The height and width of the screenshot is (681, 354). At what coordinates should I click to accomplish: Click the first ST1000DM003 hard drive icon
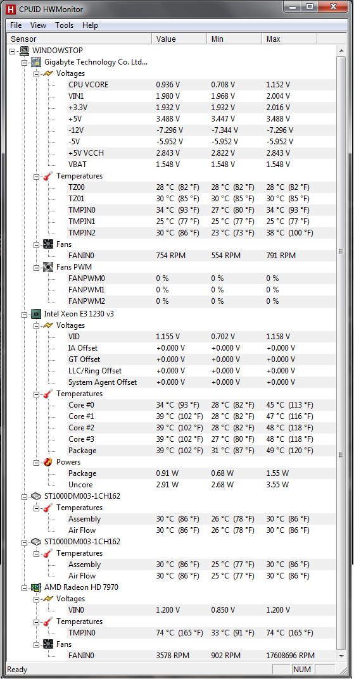(36, 496)
